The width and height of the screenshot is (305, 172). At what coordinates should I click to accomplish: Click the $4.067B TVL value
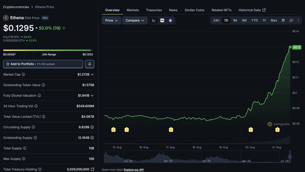pyautogui.click(x=88, y=116)
